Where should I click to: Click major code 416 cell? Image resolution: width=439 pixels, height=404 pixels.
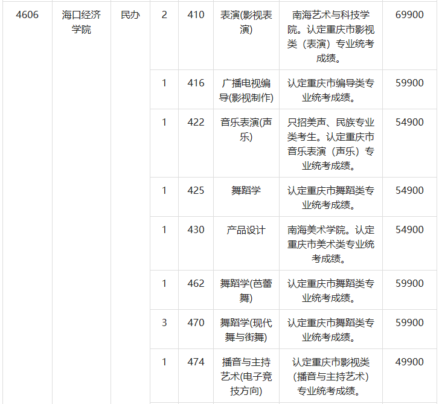pos(196,83)
